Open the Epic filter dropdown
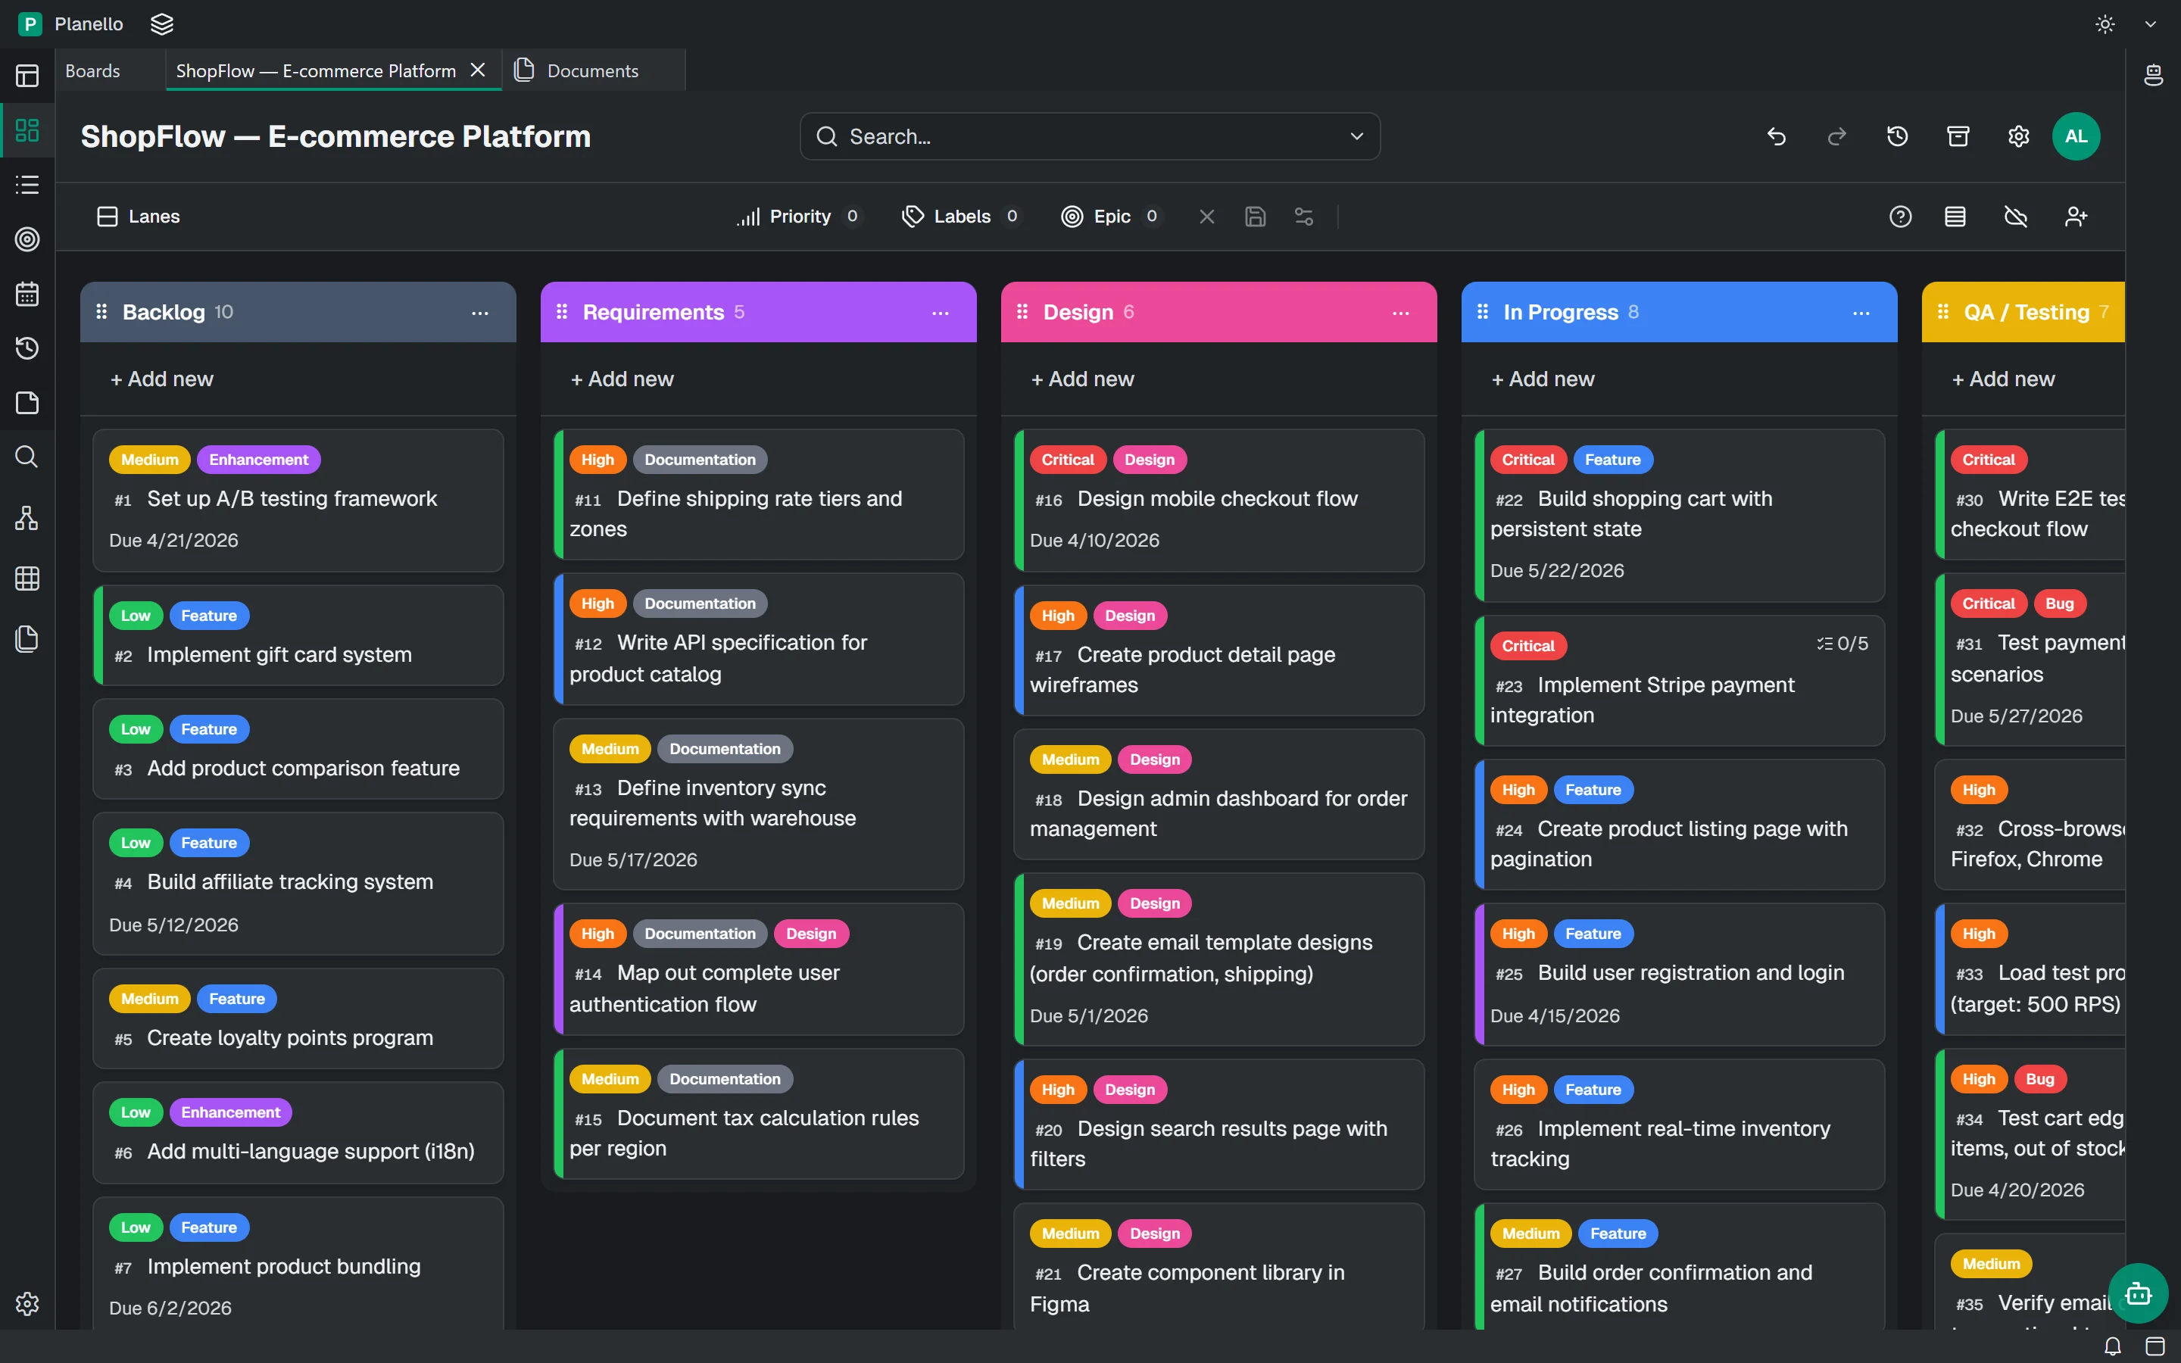This screenshot has width=2181, height=1363. click(1112, 217)
